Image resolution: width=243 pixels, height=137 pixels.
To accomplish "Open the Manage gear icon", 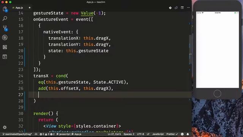I will tap(5, 127).
